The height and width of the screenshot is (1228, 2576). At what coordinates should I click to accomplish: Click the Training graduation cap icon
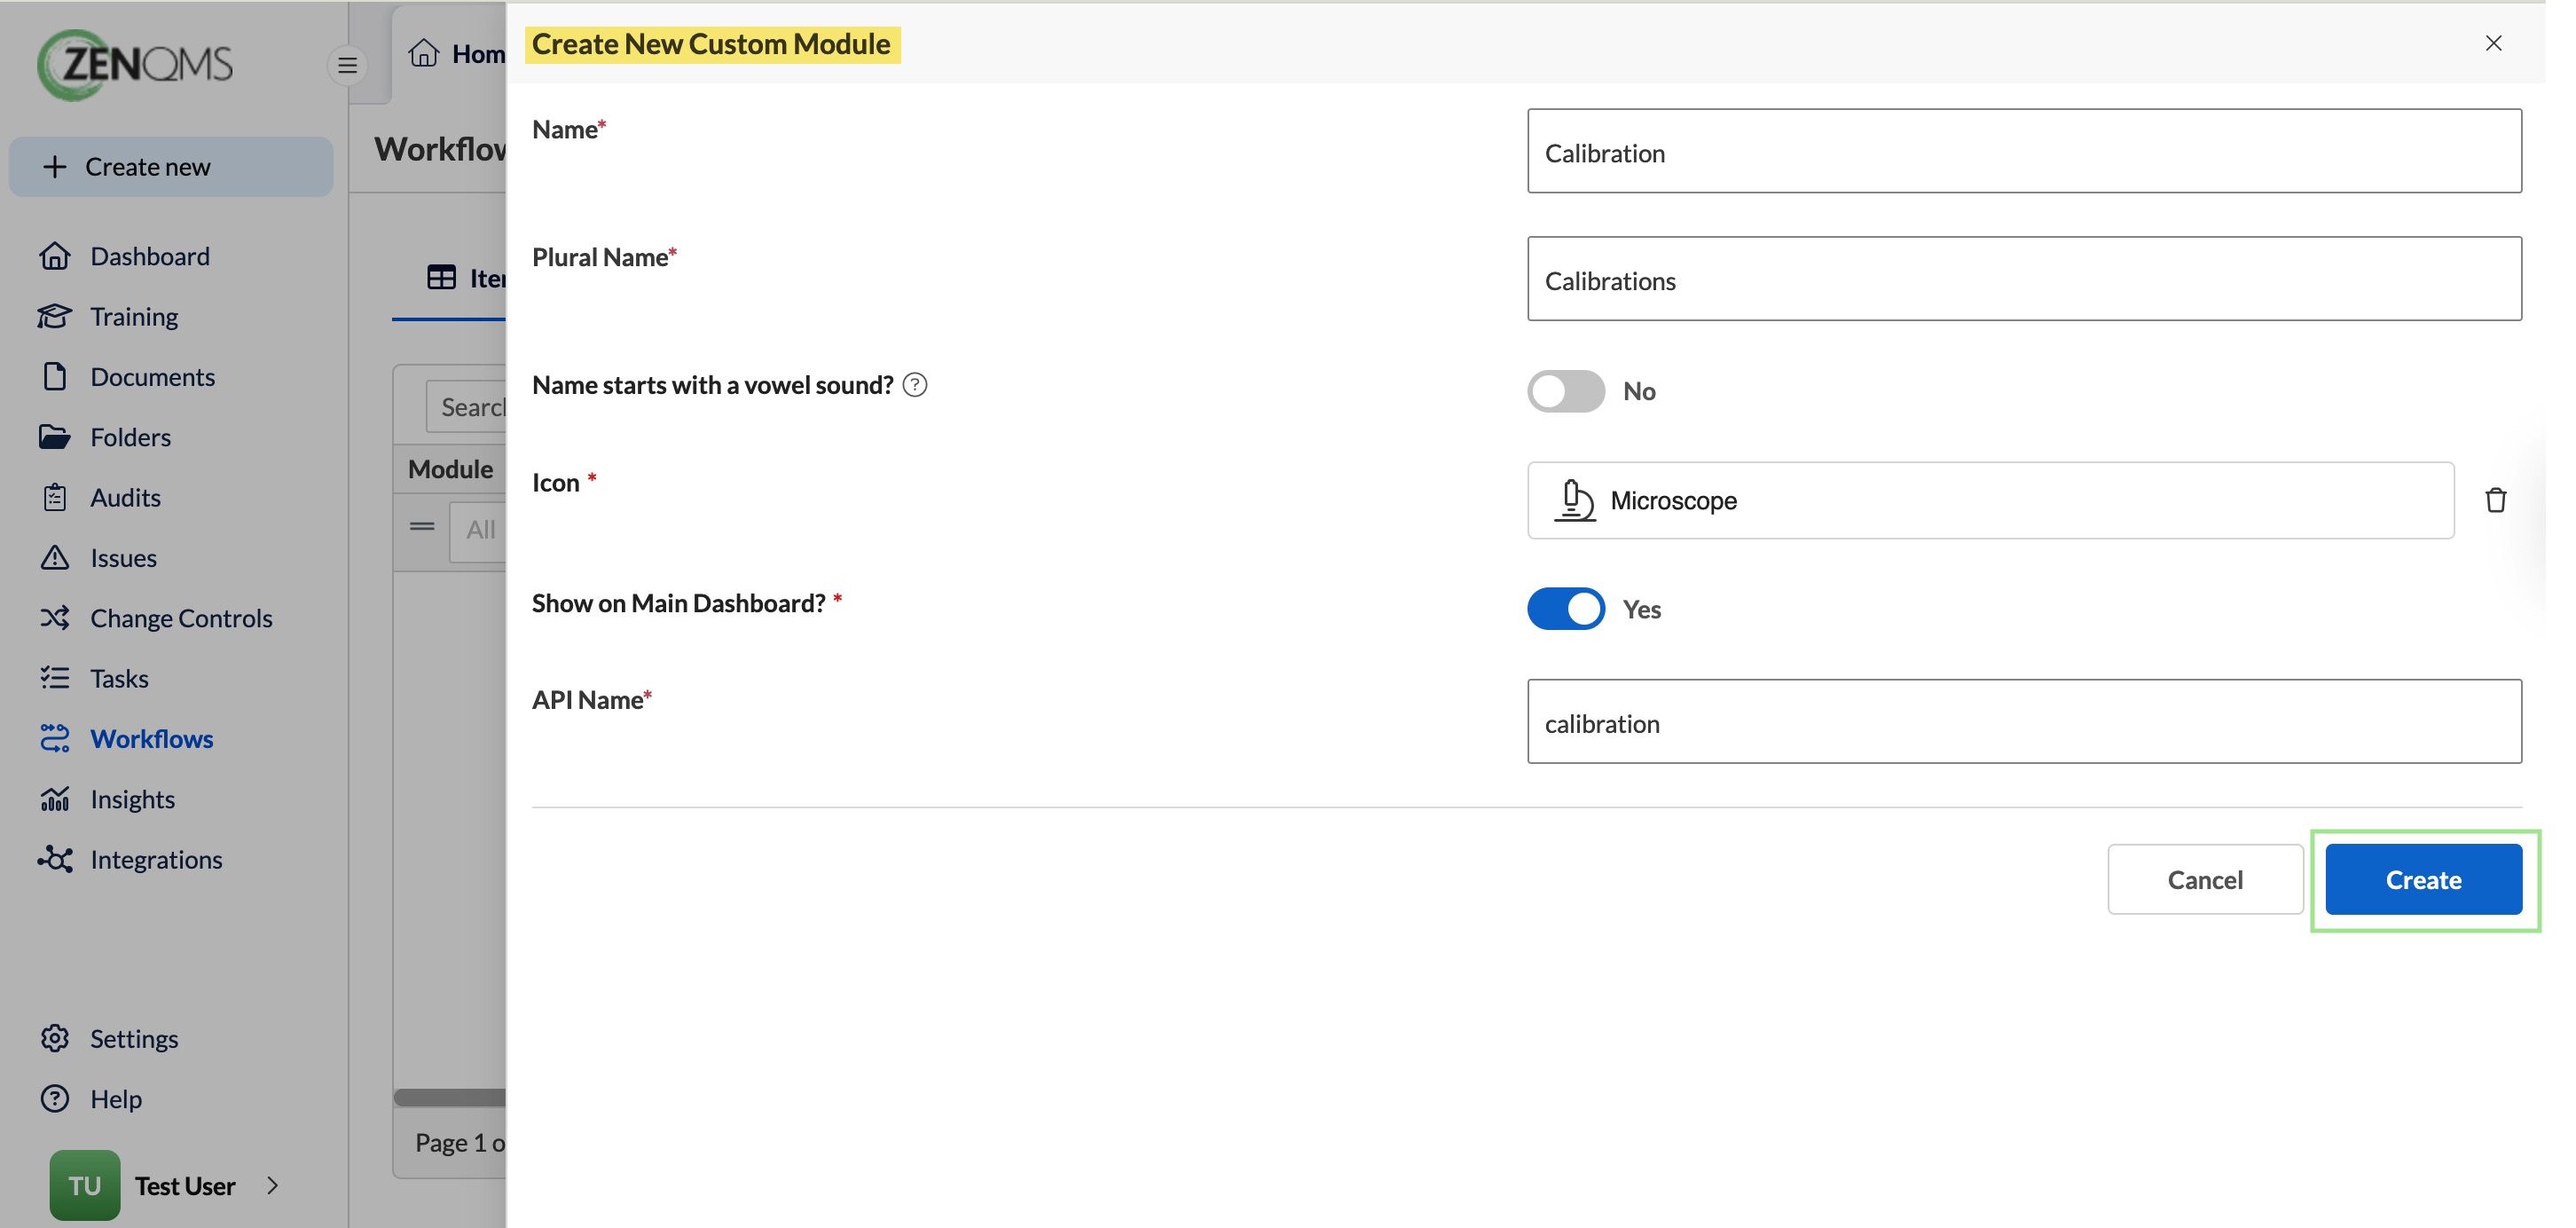coord(55,316)
